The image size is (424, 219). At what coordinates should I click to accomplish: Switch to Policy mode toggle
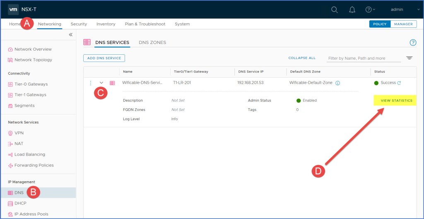[x=380, y=24]
